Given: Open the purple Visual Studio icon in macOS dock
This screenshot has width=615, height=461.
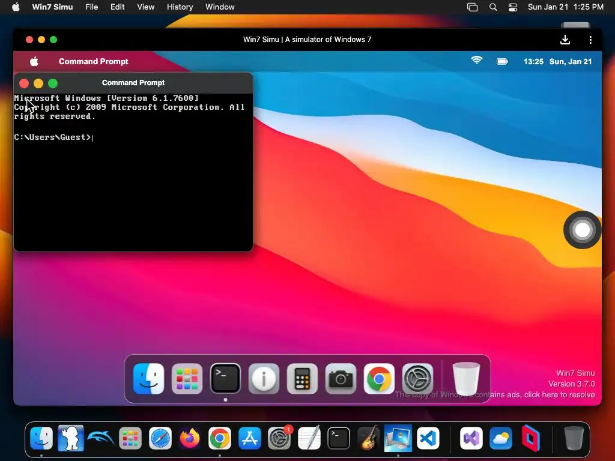Looking at the screenshot, I should click(x=471, y=438).
